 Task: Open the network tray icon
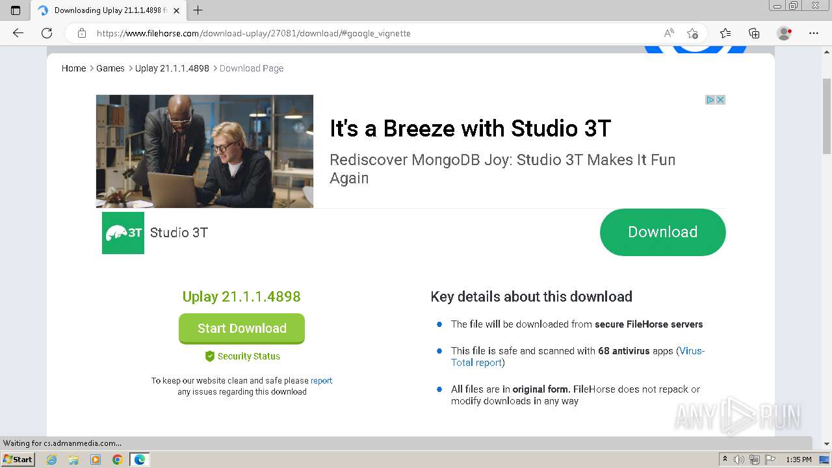click(755, 460)
